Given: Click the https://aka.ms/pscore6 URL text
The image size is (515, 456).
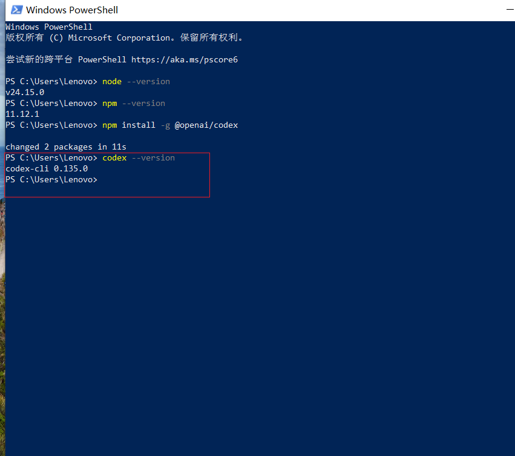Looking at the screenshot, I should (x=184, y=59).
